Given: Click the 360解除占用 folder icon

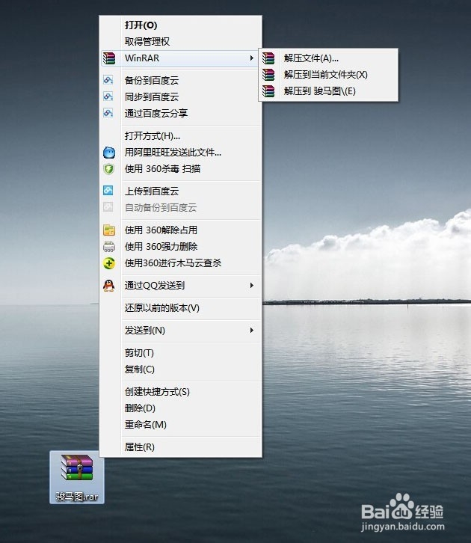Looking at the screenshot, I should (x=109, y=230).
